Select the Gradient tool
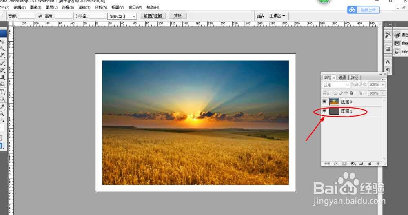This screenshot has width=408, height=215. [x=2, y=77]
